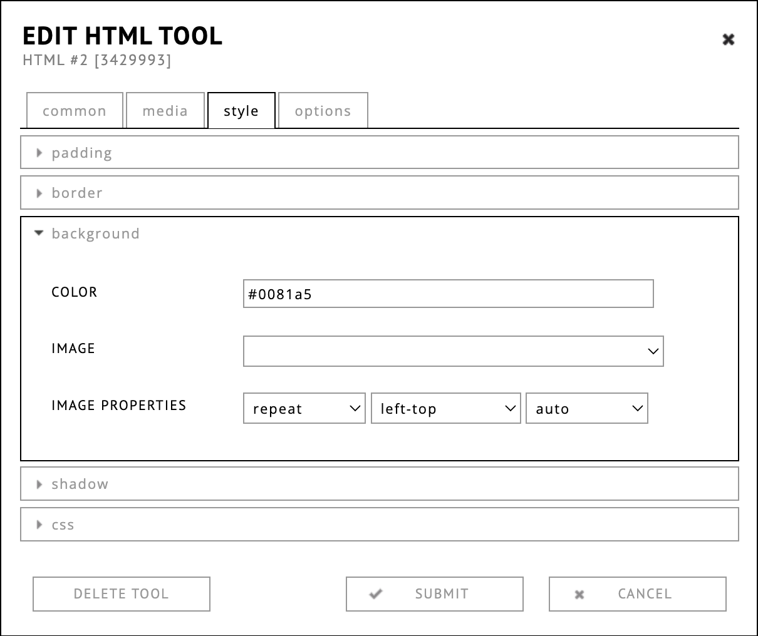Expand the shadow section

tap(80, 484)
